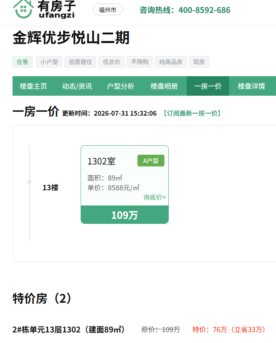Open the 楼盘相册 tab
This screenshot has width=276, height=343.
click(164, 86)
